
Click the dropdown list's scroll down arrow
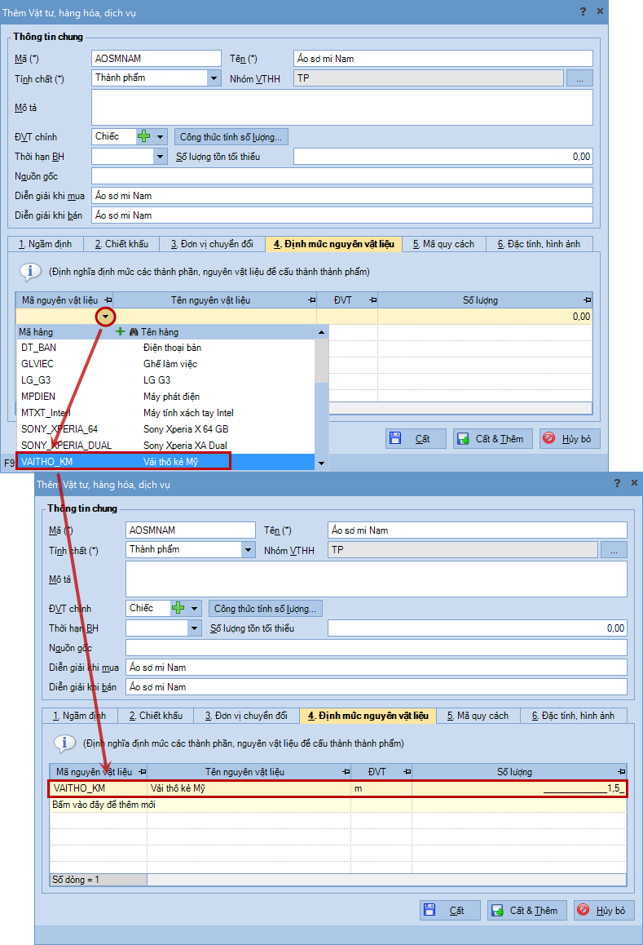point(321,463)
